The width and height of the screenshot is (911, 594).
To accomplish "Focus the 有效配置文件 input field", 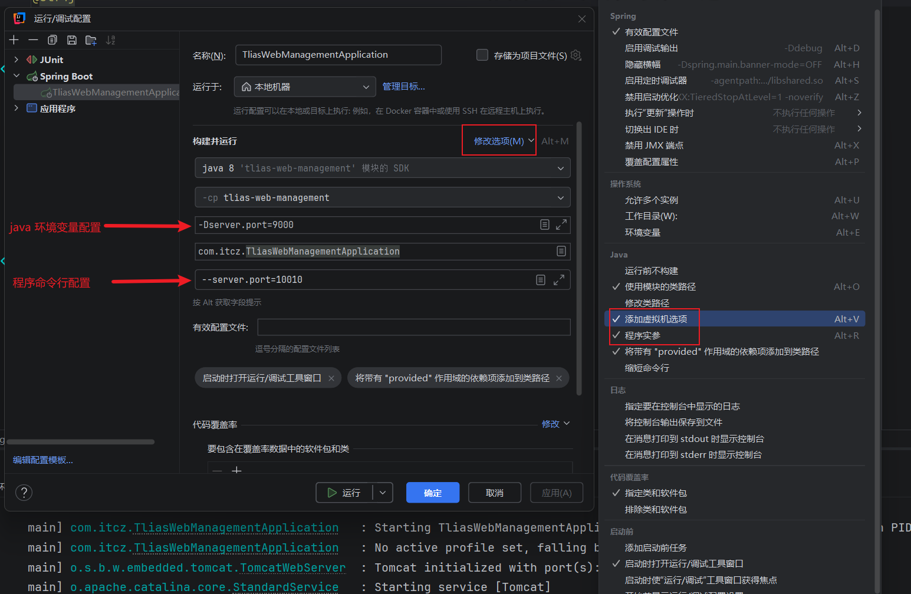I will coord(414,327).
